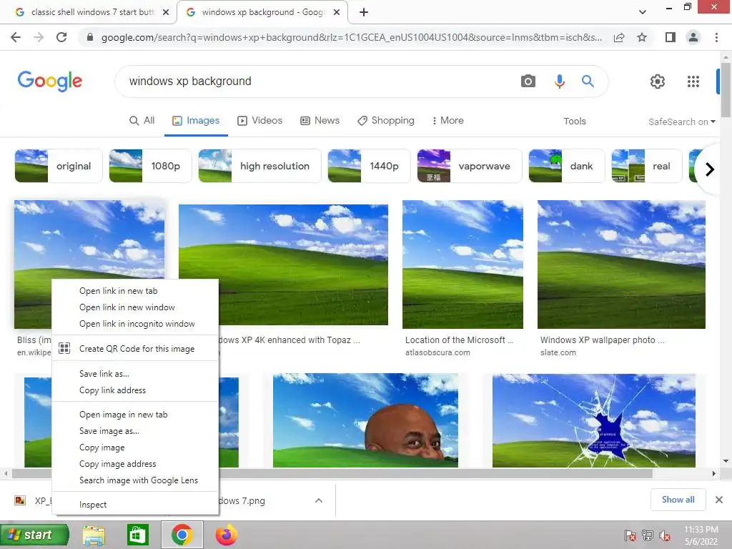Click the browser back arrow
Screen dimensions: 732x549
click(16, 37)
